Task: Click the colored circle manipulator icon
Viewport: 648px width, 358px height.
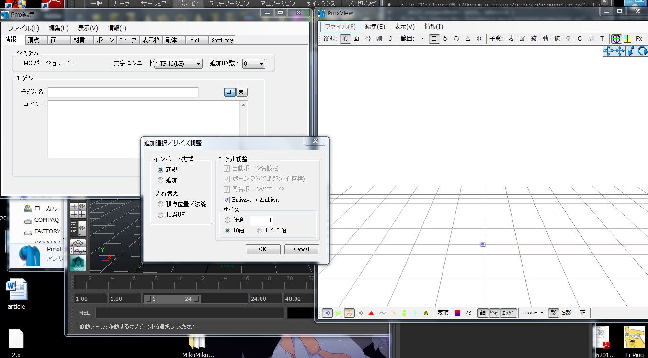Action: pyautogui.click(x=616, y=39)
